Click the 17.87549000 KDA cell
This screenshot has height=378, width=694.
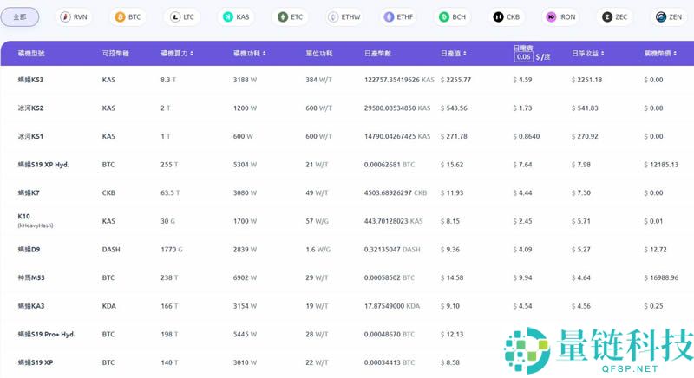tap(392, 306)
